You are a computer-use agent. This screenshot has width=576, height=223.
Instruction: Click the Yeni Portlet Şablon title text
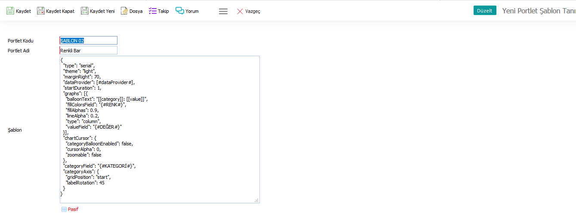(539, 11)
